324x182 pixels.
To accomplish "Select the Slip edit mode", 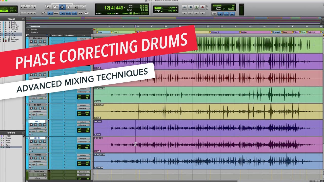I will click(4, 11).
